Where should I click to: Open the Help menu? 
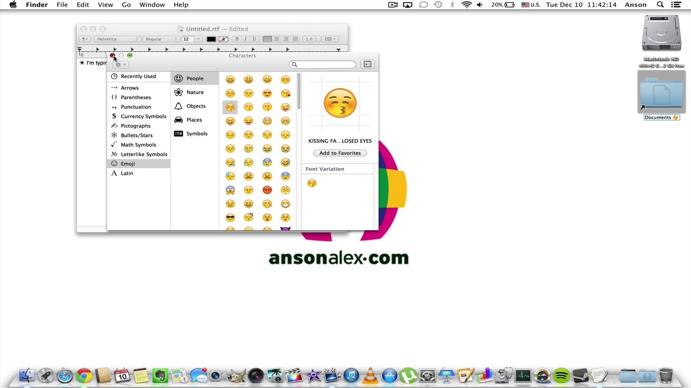tap(181, 5)
